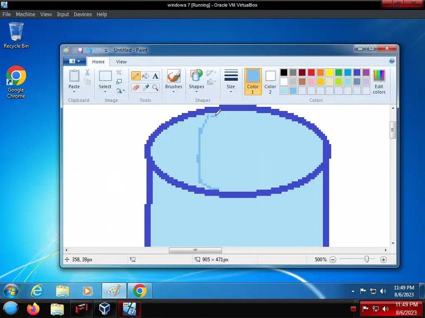The width and height of the screenshot is (425, 318).
Task: Click Google Chrome desktop shortcut
Action: 16,82
